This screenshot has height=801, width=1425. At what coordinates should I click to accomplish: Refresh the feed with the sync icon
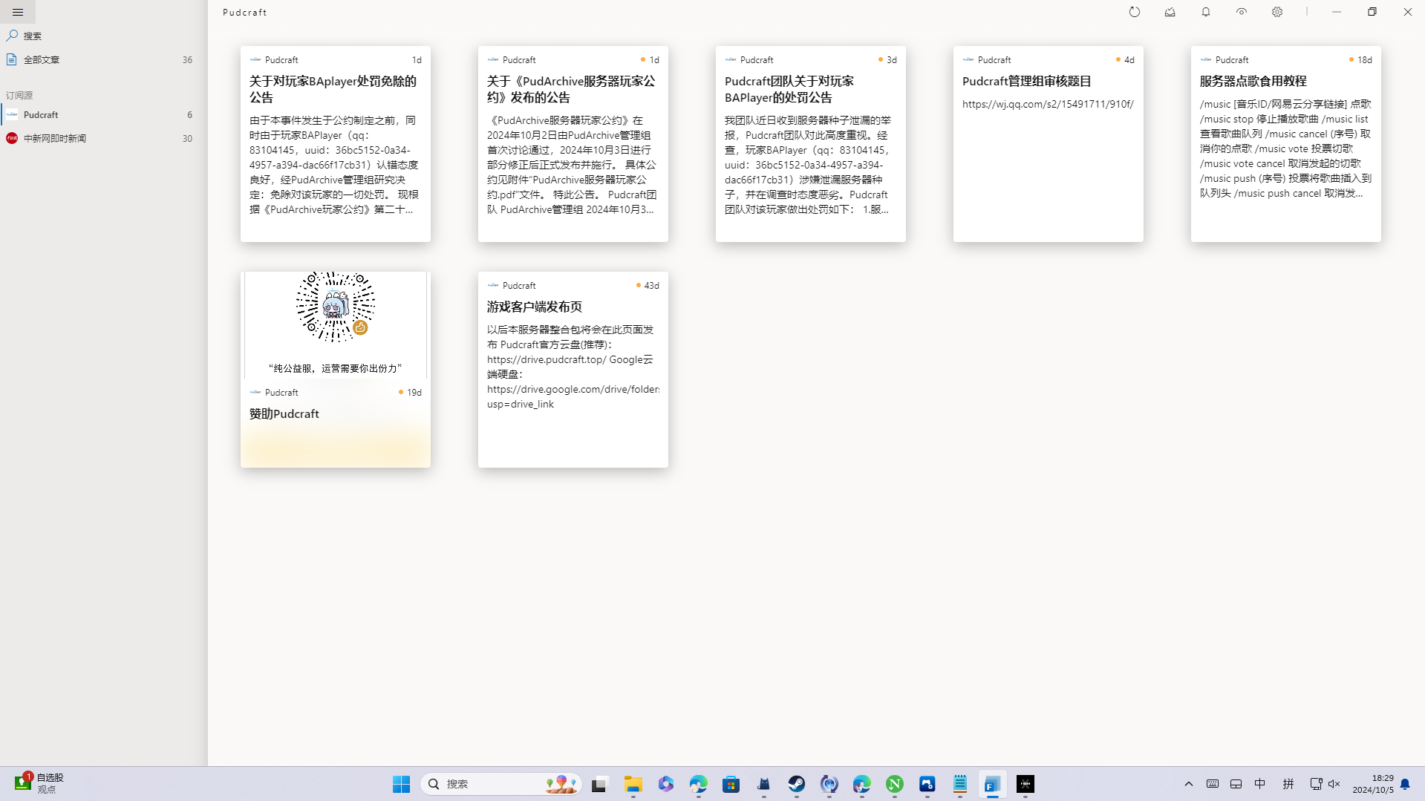click(x=1134, y=12)
